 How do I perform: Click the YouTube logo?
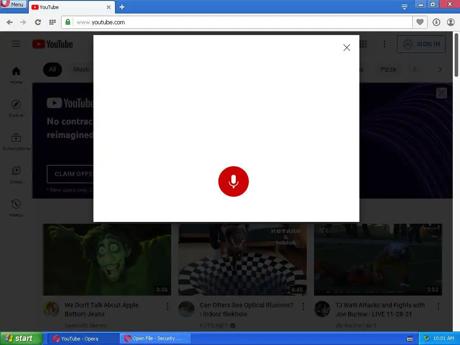[53, 44]
